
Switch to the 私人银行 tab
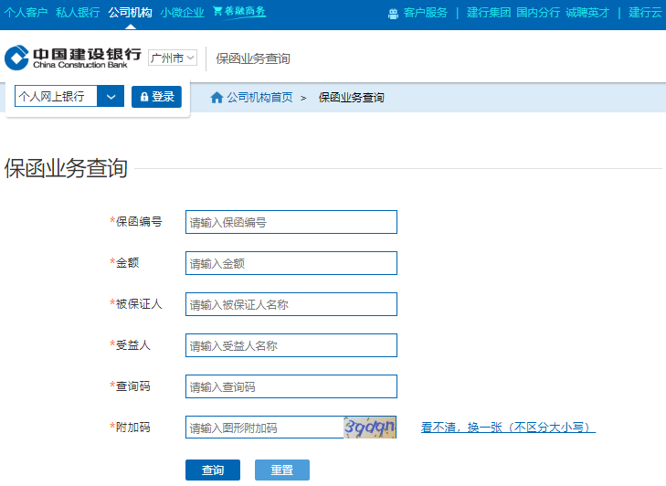(78, 13)
